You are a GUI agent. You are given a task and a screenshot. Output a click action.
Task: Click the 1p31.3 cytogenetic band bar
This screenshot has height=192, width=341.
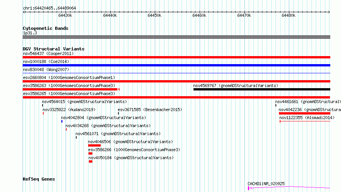(x=176, y=37)
